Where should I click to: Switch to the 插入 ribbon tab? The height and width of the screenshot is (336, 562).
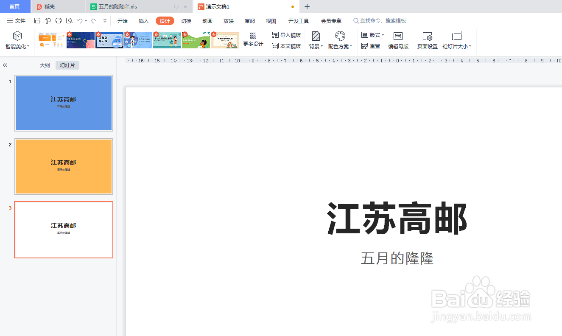coord(144,21)
